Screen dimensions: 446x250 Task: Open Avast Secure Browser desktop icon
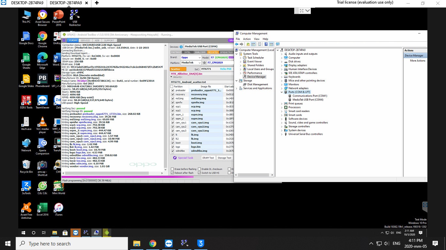pos(42,18)
